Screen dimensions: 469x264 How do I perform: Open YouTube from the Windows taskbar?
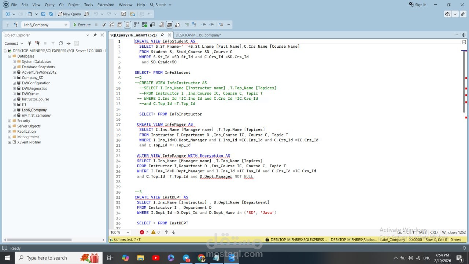(156, 258)
